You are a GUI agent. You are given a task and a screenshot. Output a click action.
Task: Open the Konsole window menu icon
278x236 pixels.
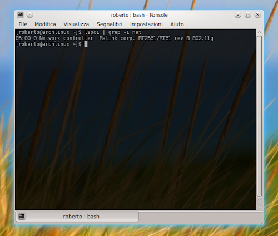[x=20, y=15]
